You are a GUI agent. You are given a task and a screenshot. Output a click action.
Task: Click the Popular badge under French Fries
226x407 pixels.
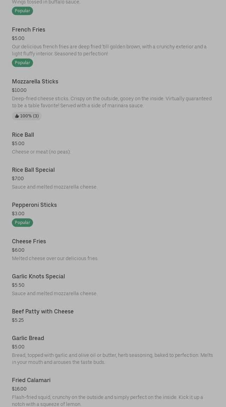pos(22,63)
